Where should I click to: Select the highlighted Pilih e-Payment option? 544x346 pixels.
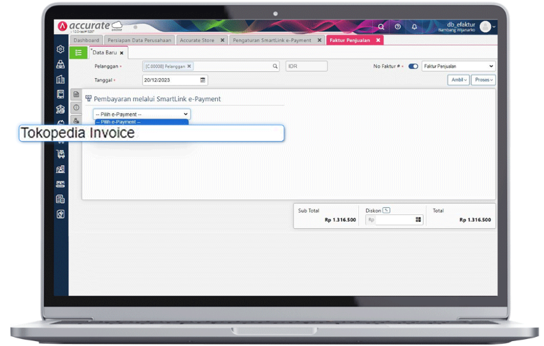[x=142, y=122]
